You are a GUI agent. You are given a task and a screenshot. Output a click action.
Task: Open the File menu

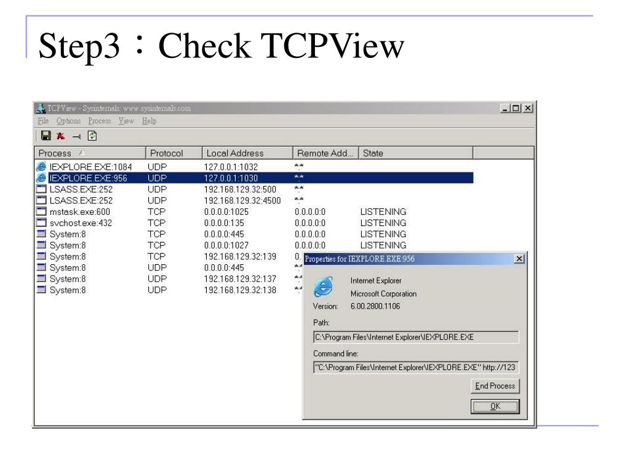[x=43, y=121]
